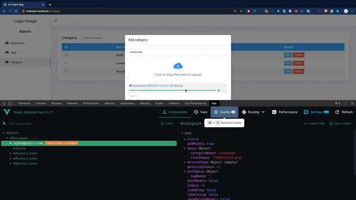Click the iconImage value in inspector
356x200 pixels.
coord(227,158)
